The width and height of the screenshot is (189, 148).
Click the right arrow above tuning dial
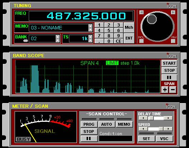point(173,12)
